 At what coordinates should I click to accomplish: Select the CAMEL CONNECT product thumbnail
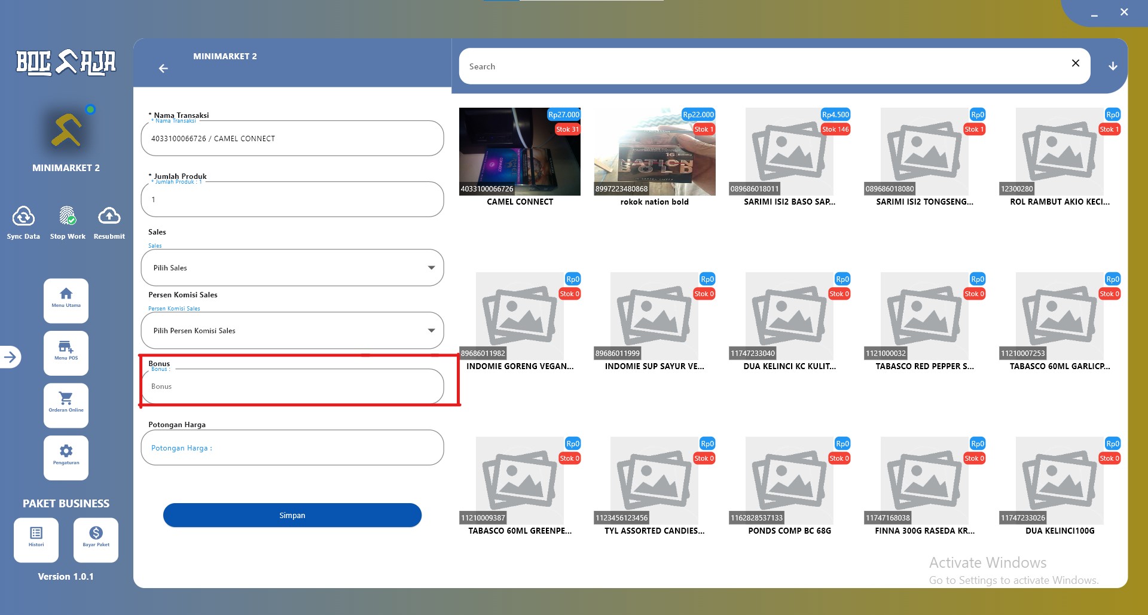(520, 151)
